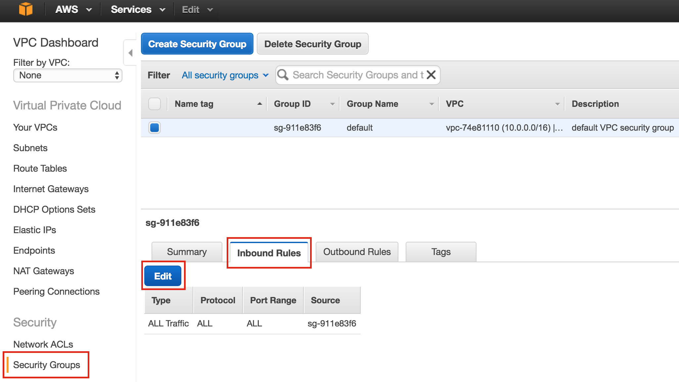Viewport: 679px width, 382px height.
Task: Click the blue Edit rules button
Action: coord(163,276)
